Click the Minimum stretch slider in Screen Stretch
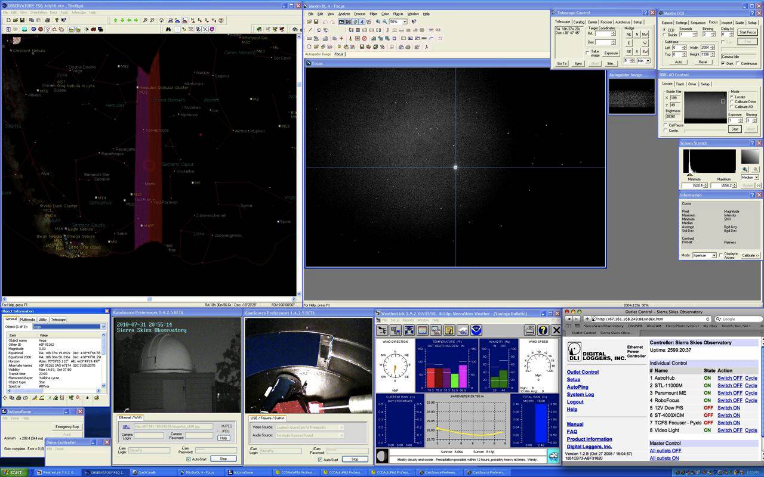The height and width of the screenshot is (477, 764). (x=689, y=174)
